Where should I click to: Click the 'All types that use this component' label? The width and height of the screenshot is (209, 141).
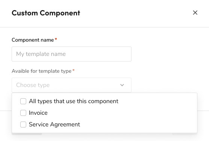pyautogui.click(x=73, y=101)
